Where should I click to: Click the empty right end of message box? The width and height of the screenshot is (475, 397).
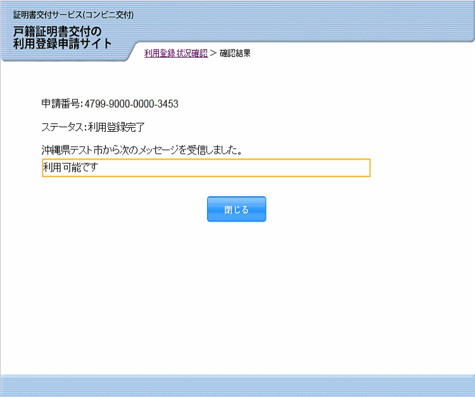click(x=342, y=168)
